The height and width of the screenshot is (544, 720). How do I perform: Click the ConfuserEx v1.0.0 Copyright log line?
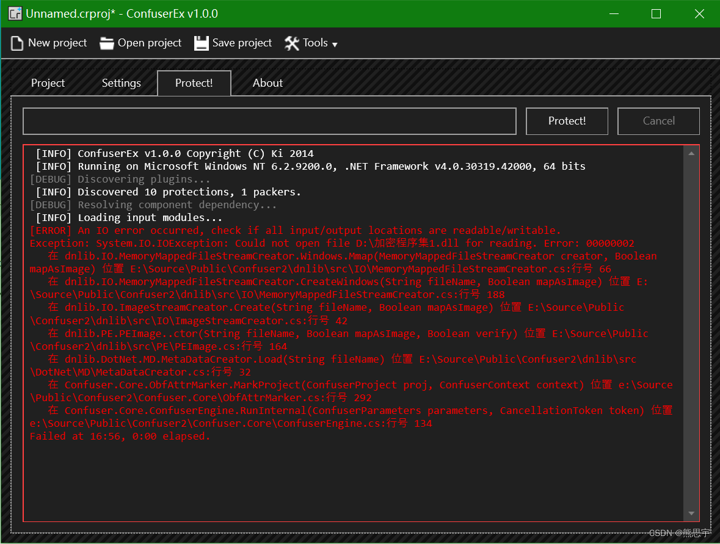[175, 153]
